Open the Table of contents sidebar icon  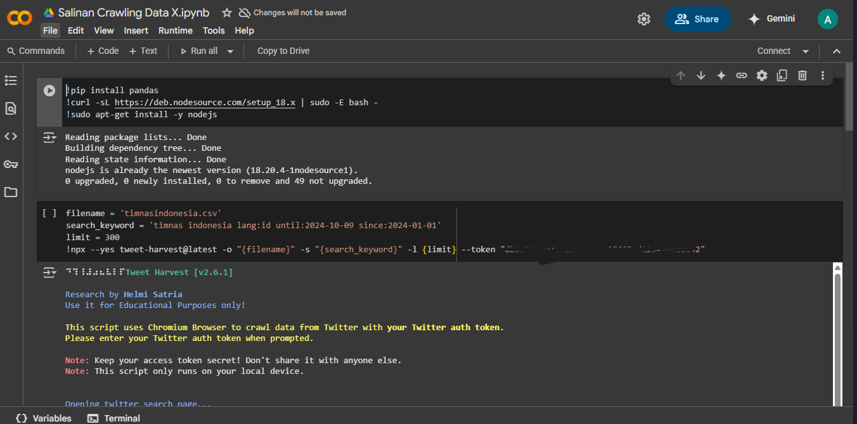11,80
